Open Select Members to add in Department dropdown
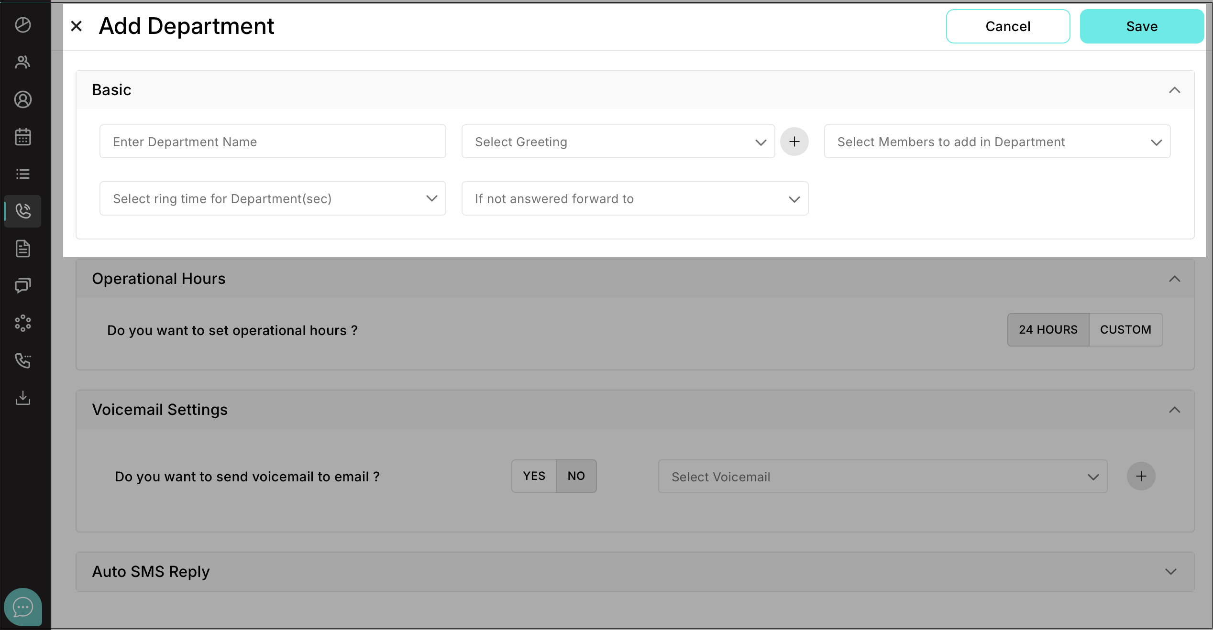This screenshot has width=1213, height=630. (x=997, y=141)
